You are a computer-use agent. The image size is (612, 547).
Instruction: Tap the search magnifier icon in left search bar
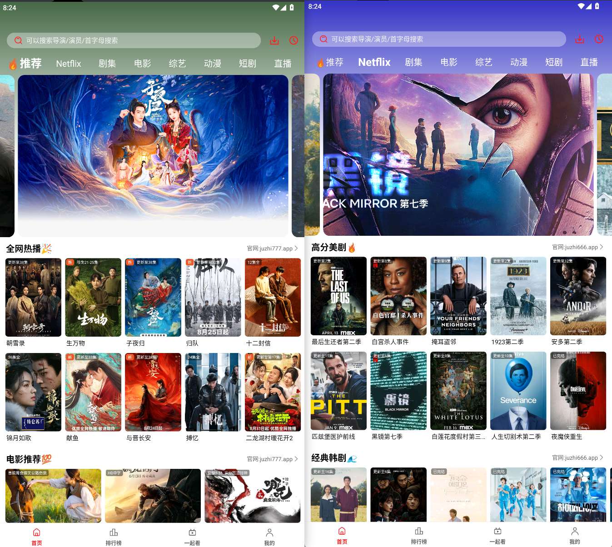coord(18,40)
